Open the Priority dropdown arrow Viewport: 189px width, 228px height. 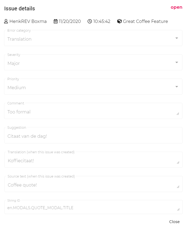point(177,87)
